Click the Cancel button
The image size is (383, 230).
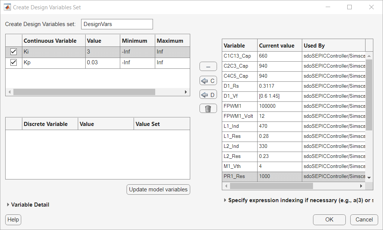[x=364, y=220]
